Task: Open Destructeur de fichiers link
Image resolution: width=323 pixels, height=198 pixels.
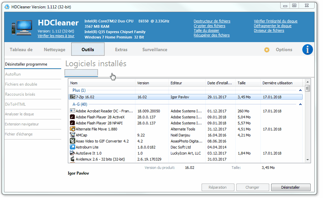Action: coord(212,21)
